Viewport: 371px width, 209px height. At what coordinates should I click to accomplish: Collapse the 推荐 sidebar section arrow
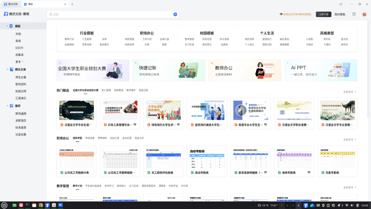coord(7,106)
